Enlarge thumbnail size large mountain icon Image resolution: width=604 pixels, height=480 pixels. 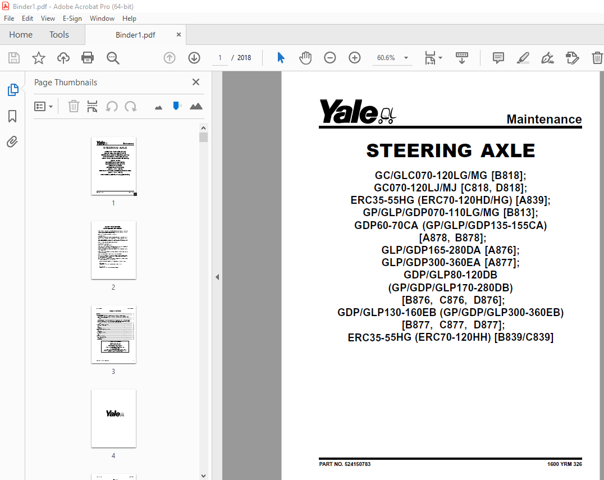(x=196, y=106)
